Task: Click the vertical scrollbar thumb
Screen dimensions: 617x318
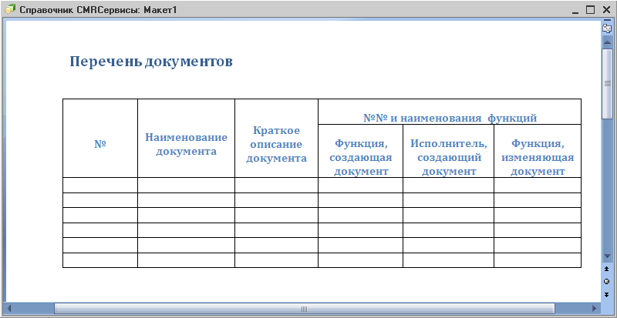Action: [x=606, y=83]
